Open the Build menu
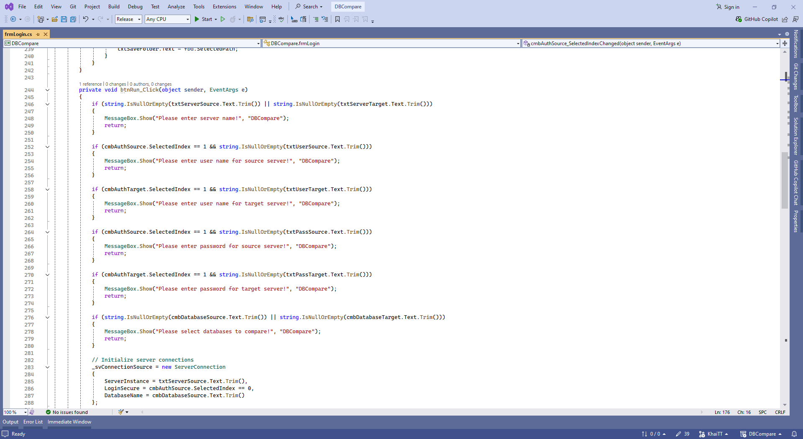 [114, 7]
